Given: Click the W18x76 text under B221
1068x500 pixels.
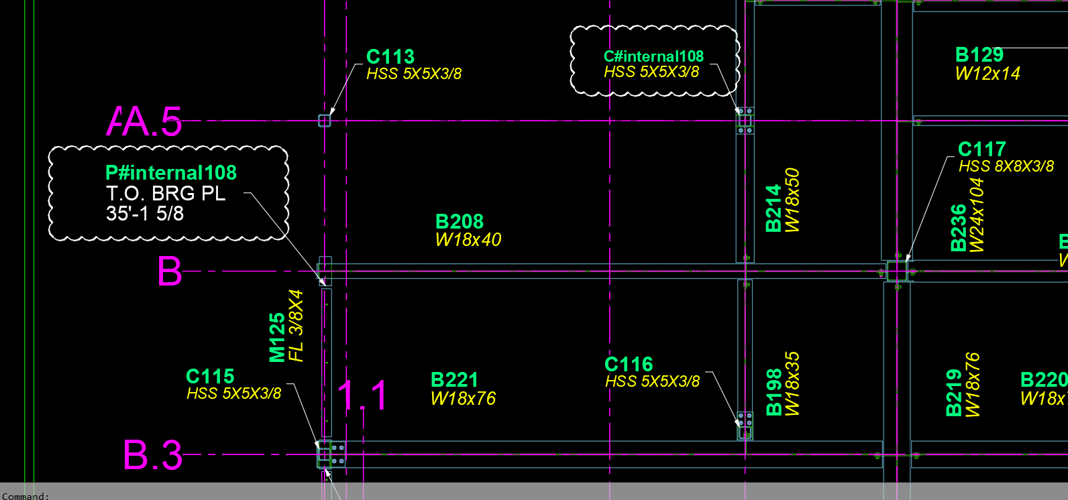Looking at the screenshot, I should coord(463,399).
